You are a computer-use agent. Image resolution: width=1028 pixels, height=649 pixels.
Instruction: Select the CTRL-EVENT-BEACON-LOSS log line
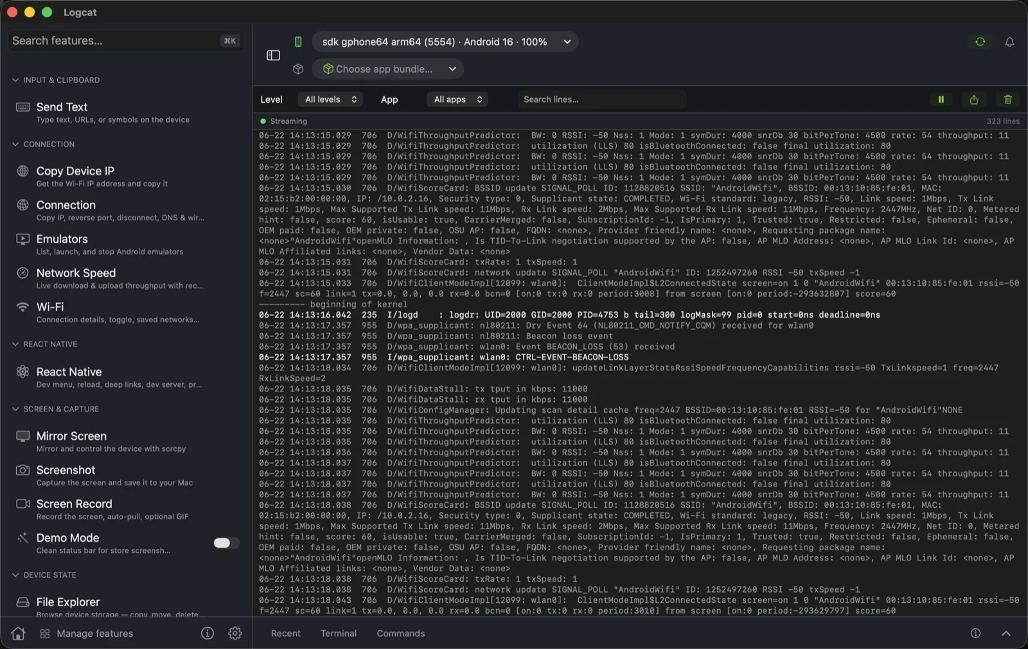(444, 358)
